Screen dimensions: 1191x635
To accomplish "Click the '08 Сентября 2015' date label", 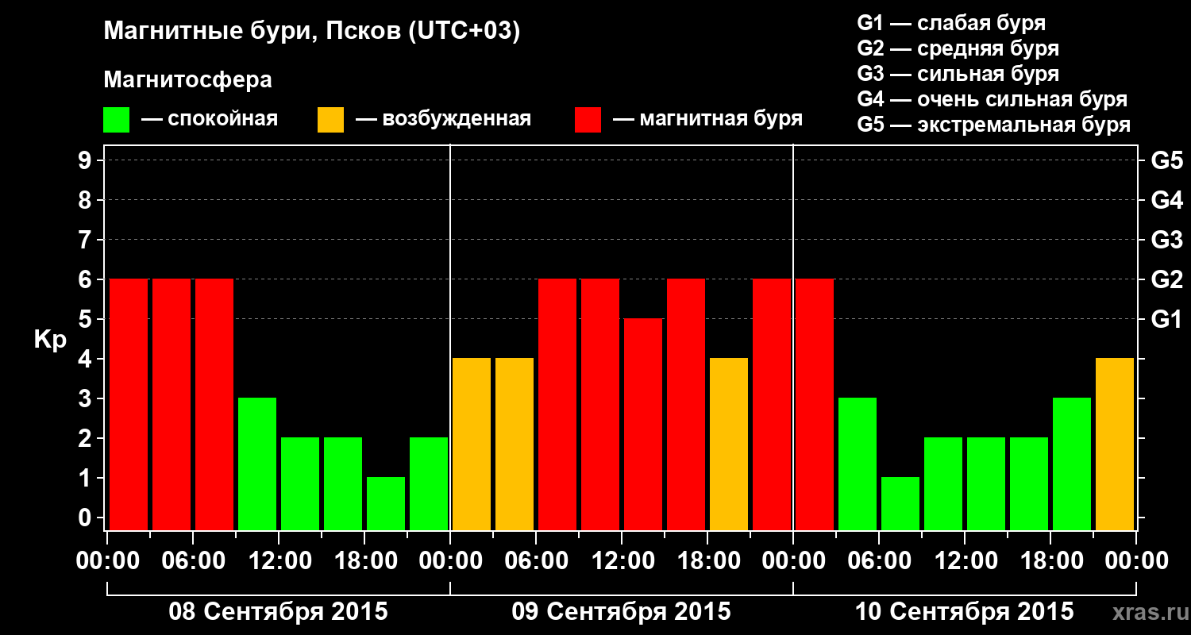I will coord(278,612).
